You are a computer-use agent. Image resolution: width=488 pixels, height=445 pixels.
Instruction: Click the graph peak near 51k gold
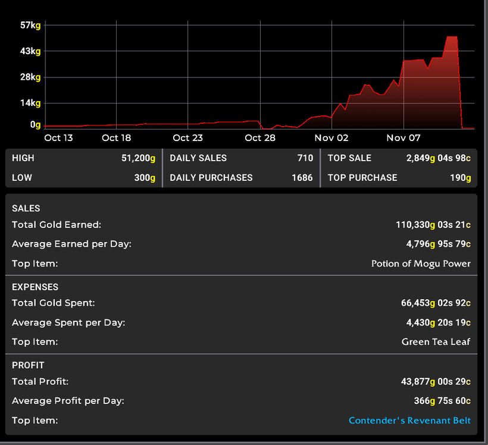(452, 37)
